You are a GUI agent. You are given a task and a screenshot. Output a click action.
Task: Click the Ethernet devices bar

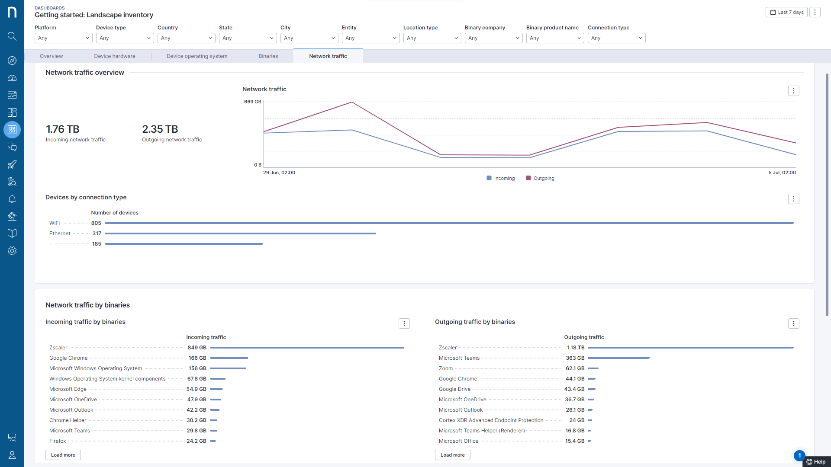tap(240, 233)
